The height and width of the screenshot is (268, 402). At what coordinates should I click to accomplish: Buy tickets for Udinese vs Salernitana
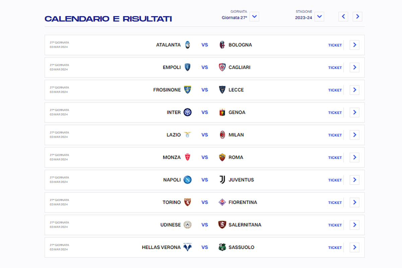click(335, 225)
